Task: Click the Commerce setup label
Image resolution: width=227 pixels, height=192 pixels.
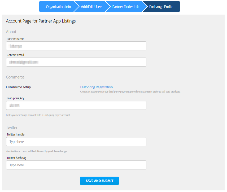Action: 18,87
